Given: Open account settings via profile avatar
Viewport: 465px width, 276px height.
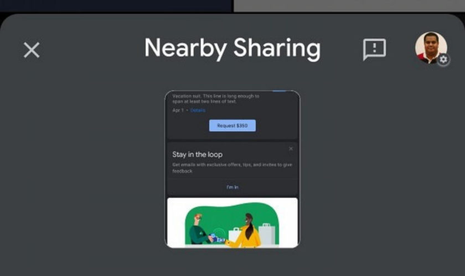Looking at the screenshot, I should [x=431, y=48].
